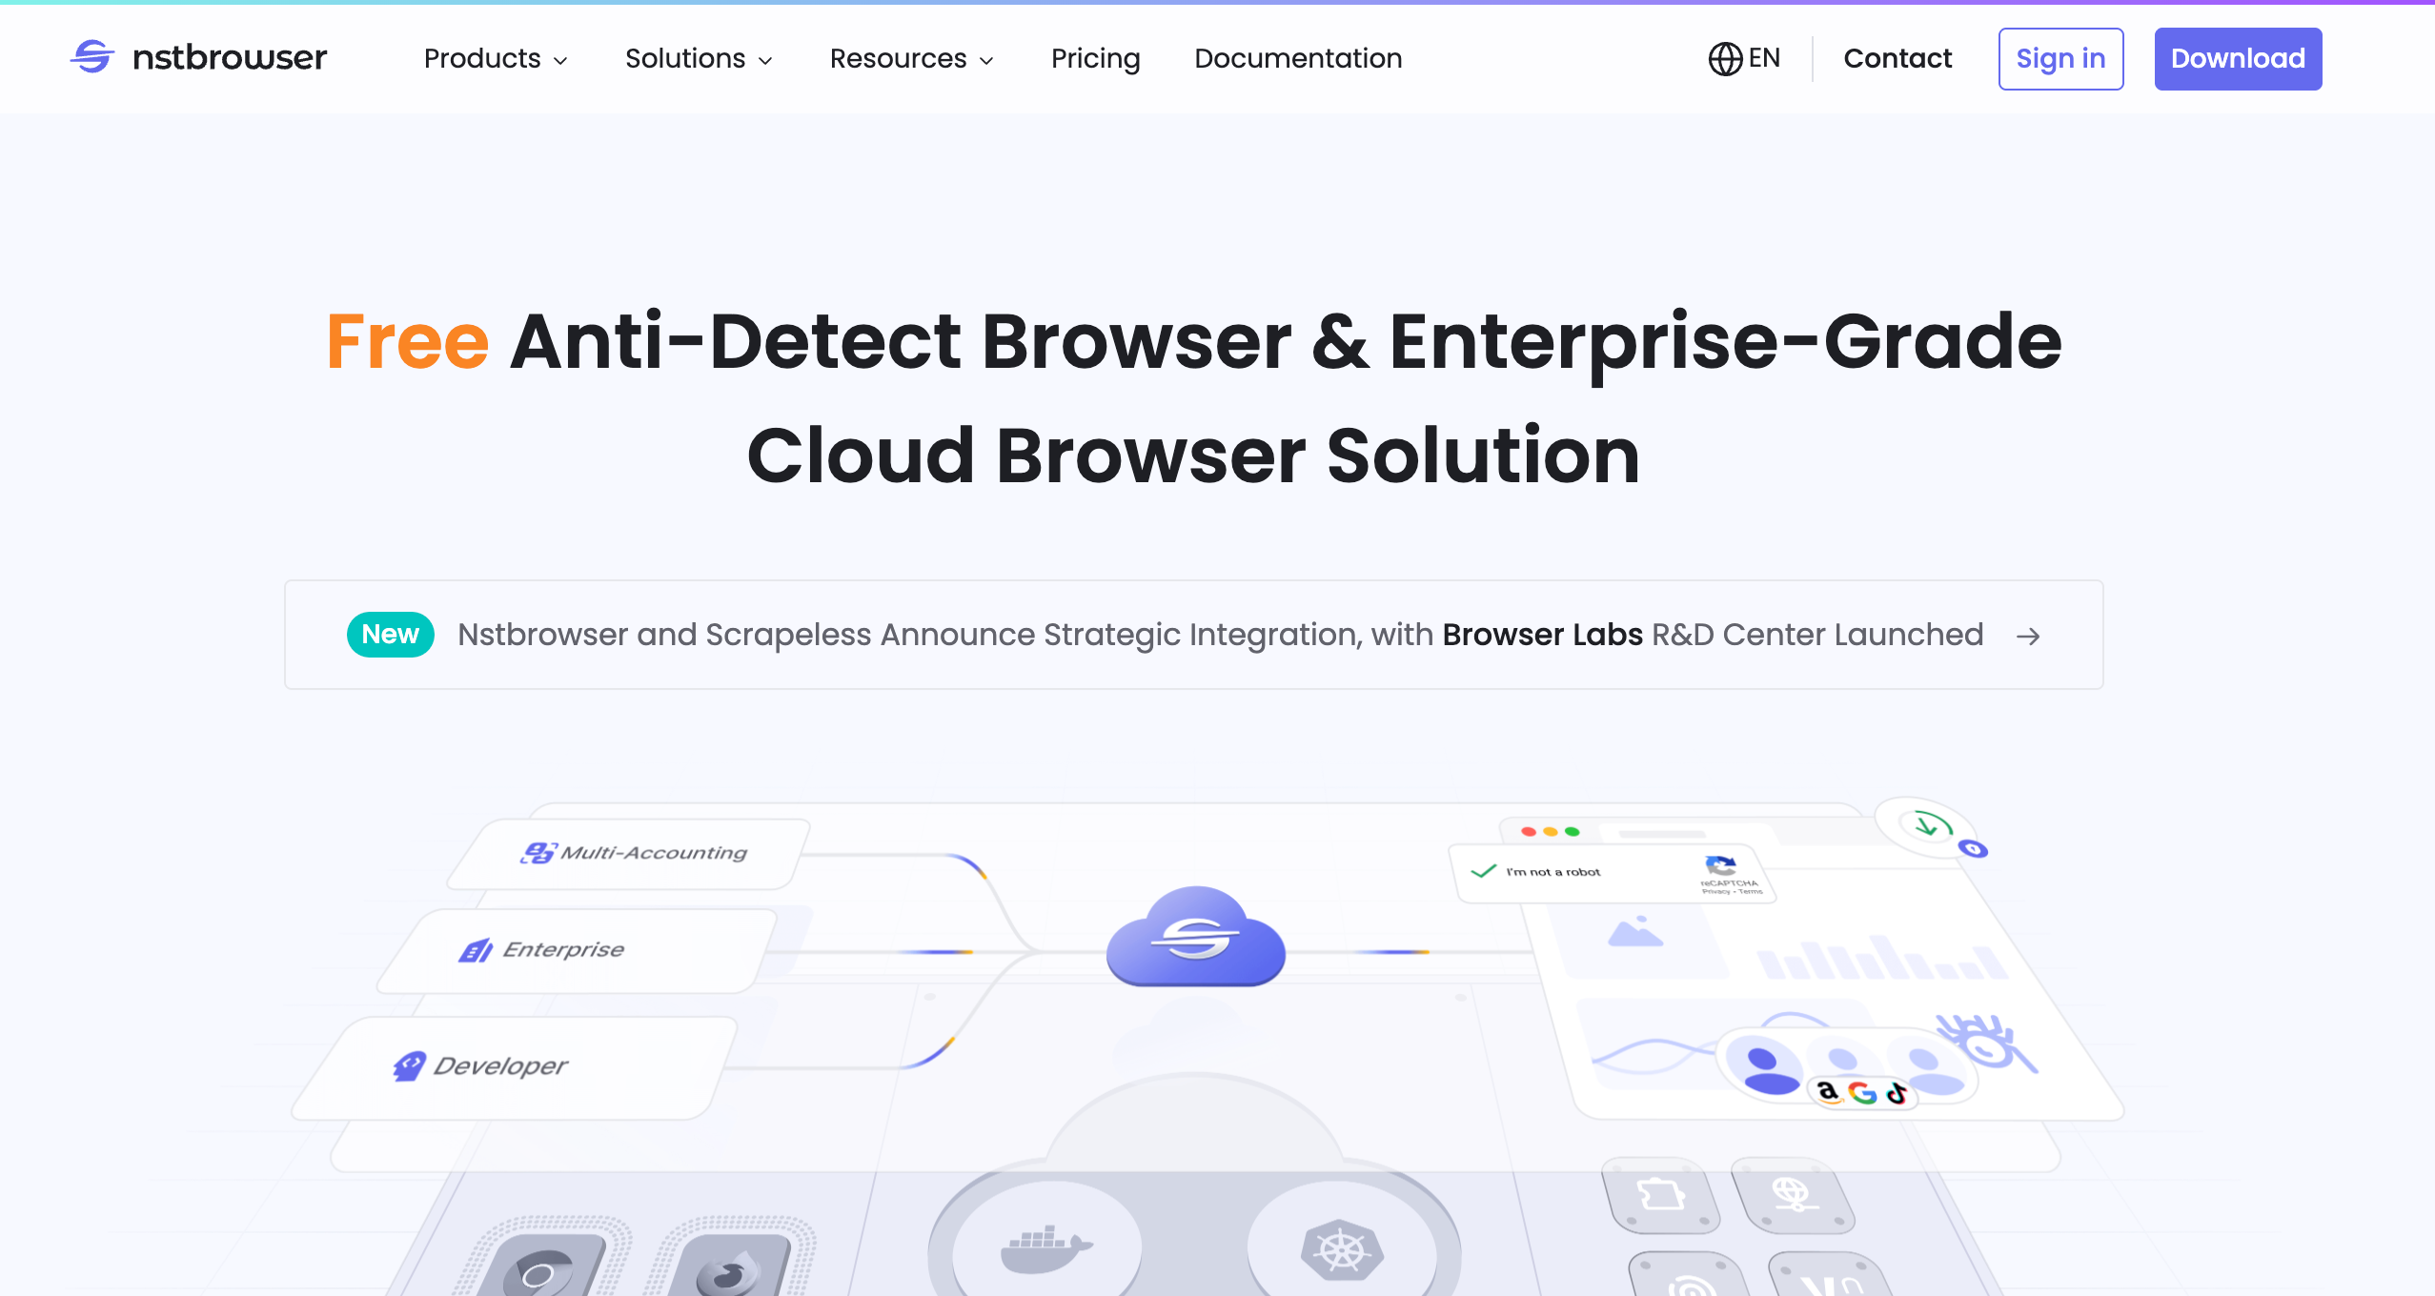Click the Kubernetes wheel icon
Viewport: 2435px width, 1296px height.
click(x=1341, y=1249)
